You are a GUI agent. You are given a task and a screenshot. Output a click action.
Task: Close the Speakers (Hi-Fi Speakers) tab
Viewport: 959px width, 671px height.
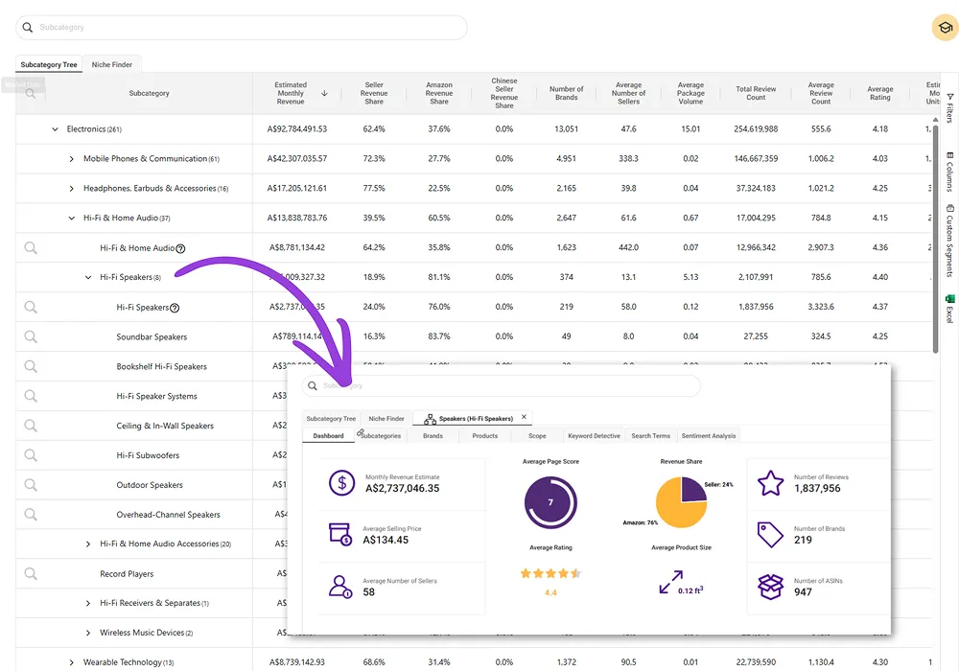pyautogui.click(x=524, y=418)
